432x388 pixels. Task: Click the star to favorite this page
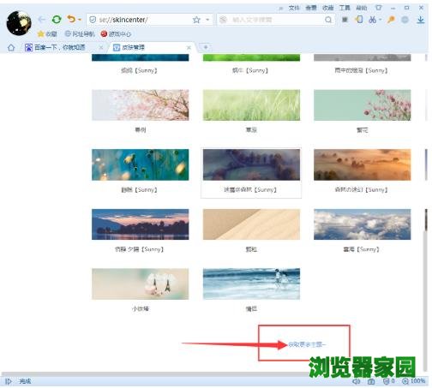[196, 20]
